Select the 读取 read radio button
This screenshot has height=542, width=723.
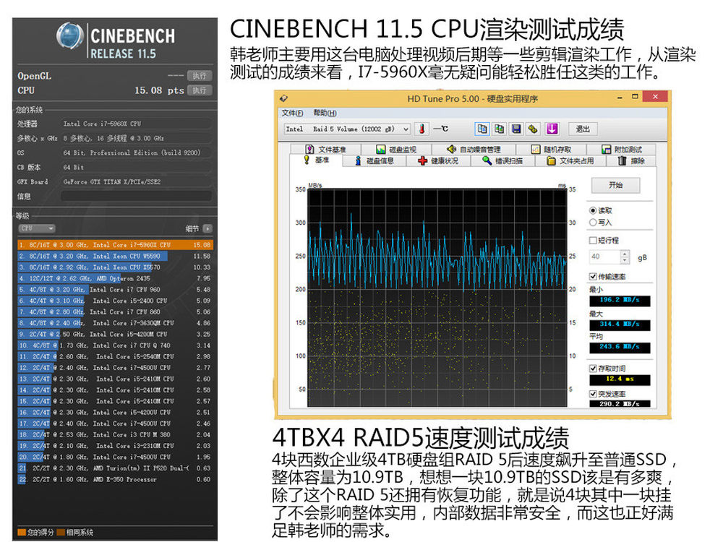593,210
